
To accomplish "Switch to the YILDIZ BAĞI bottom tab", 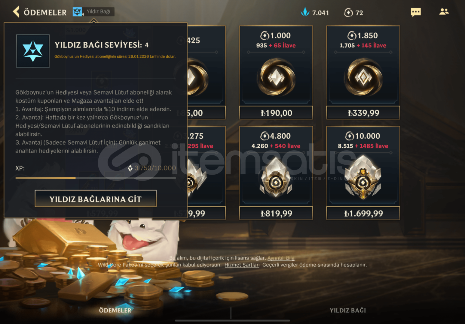I will [x=348, y=310].
